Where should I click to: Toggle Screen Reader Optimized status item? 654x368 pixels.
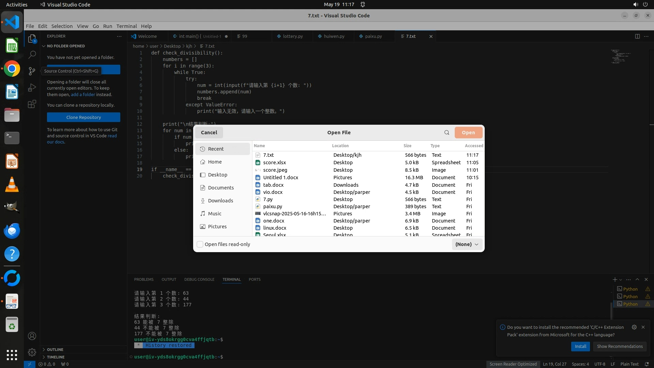coord(513,364)
